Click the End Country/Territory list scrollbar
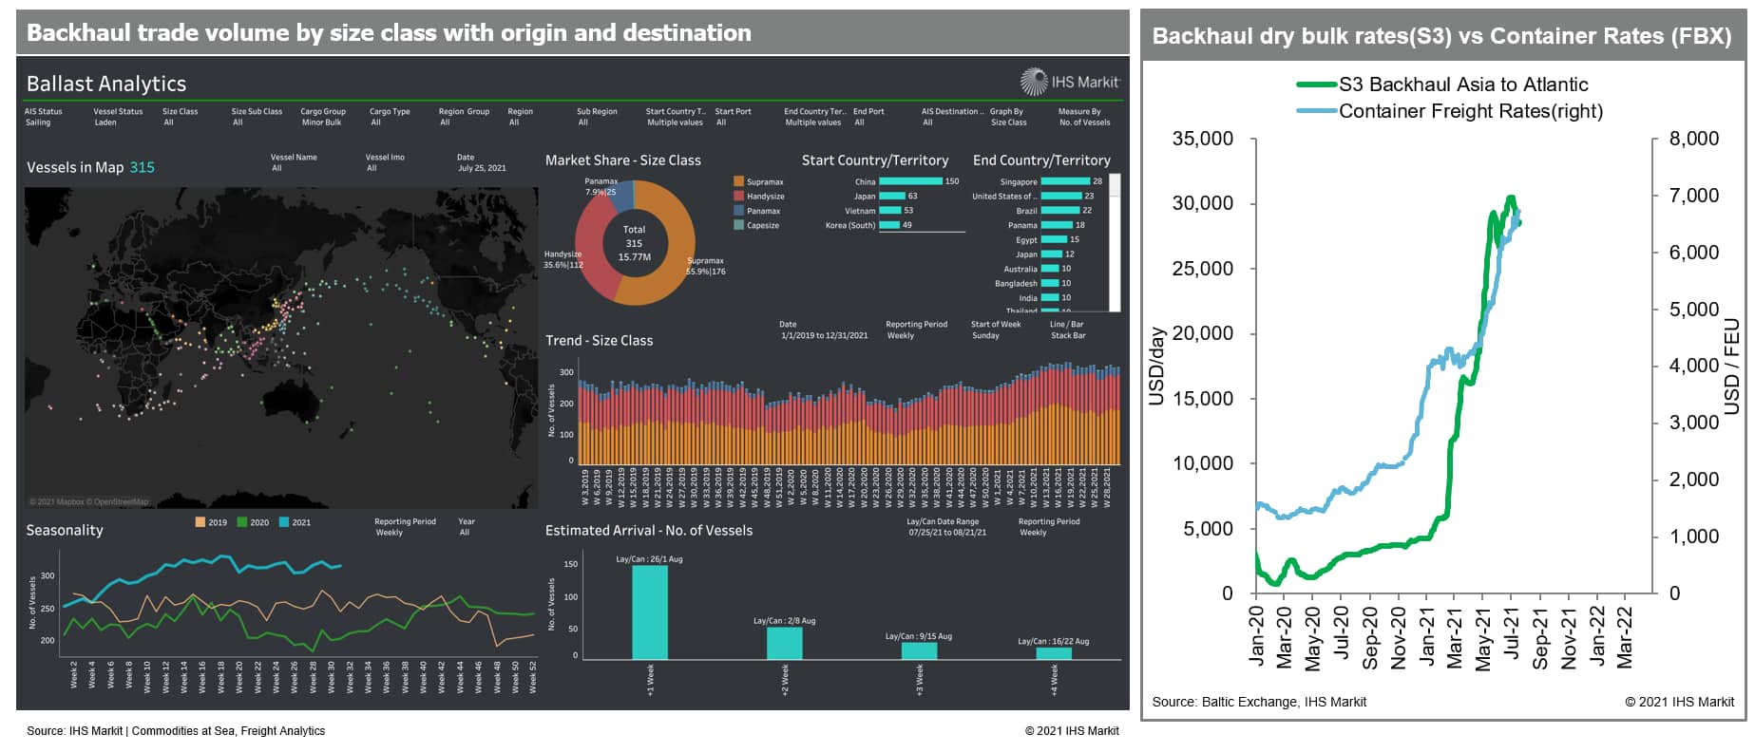The width and height of the screenshot is (1755, 753). (x=1115, y=242)
